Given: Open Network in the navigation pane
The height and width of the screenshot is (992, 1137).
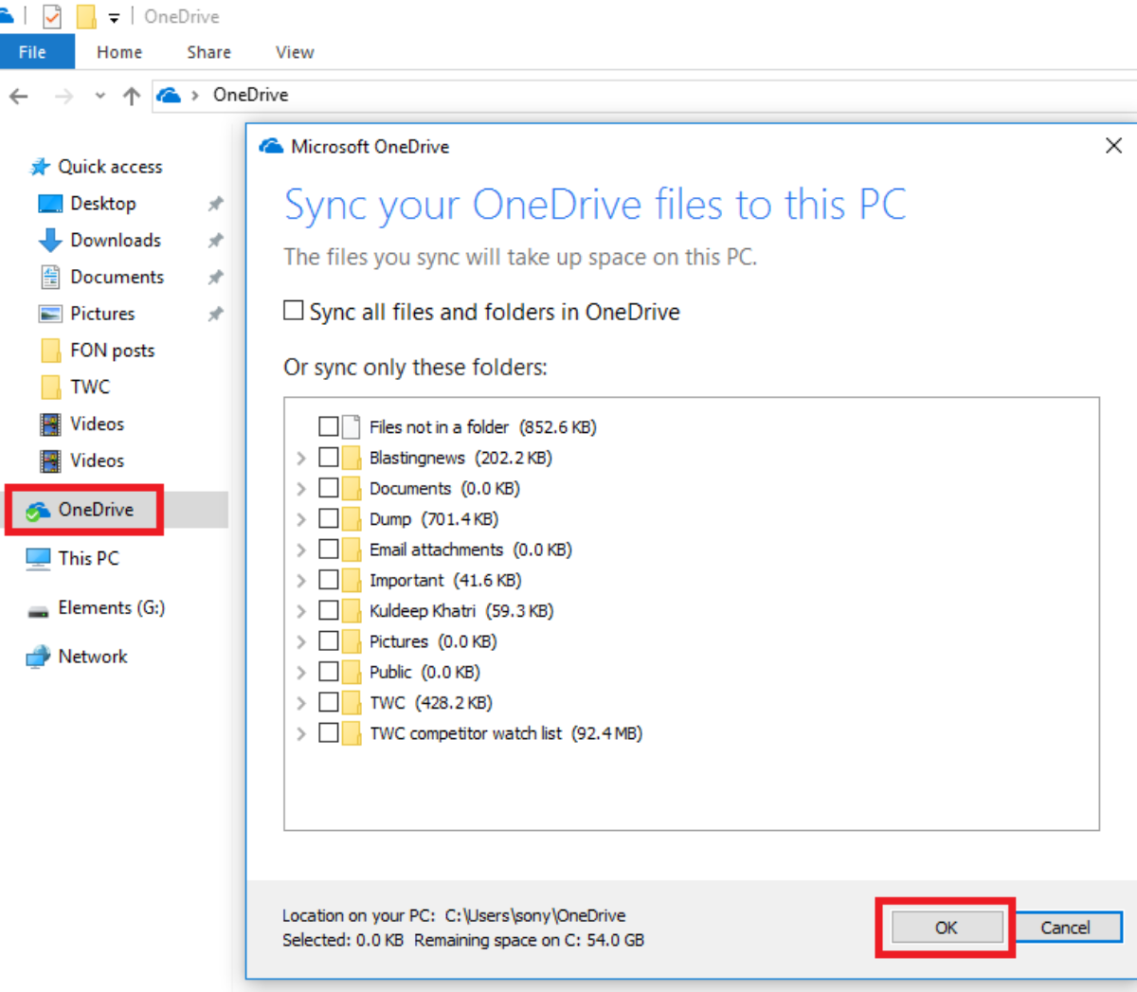Looking at the screenshot, I should point(92,657).
